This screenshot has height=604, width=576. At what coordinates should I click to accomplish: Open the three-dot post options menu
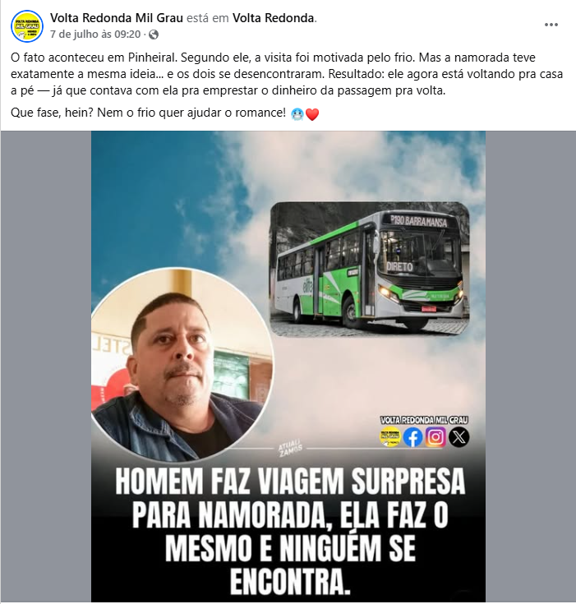pyautogui.click(x=551, y=25)
